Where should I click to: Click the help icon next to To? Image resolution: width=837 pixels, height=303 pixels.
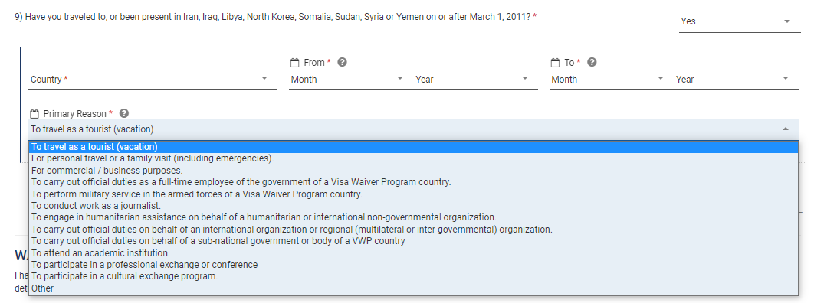click(592, 62)
